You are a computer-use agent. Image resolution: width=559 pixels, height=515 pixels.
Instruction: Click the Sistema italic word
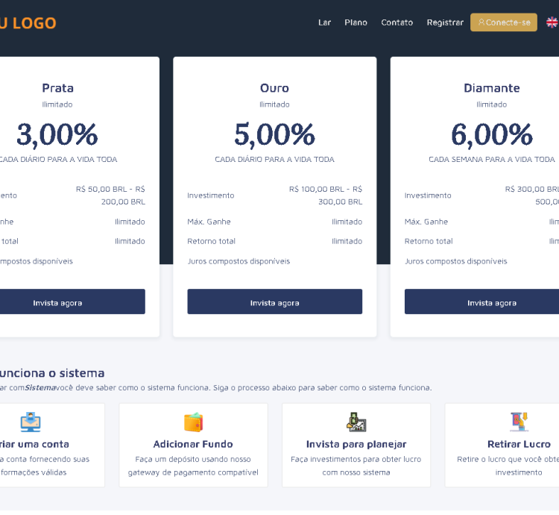point(40,387)
